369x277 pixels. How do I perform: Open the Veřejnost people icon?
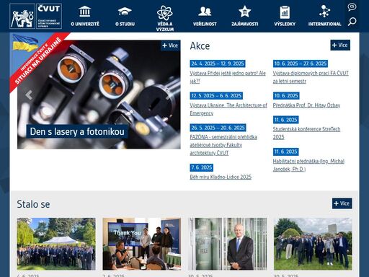point(205,12)
